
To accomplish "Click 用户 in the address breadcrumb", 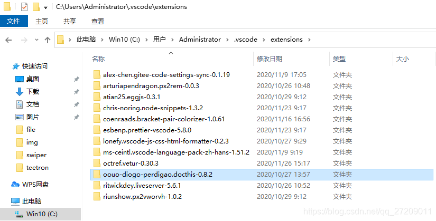I will [x=159, y=40].
